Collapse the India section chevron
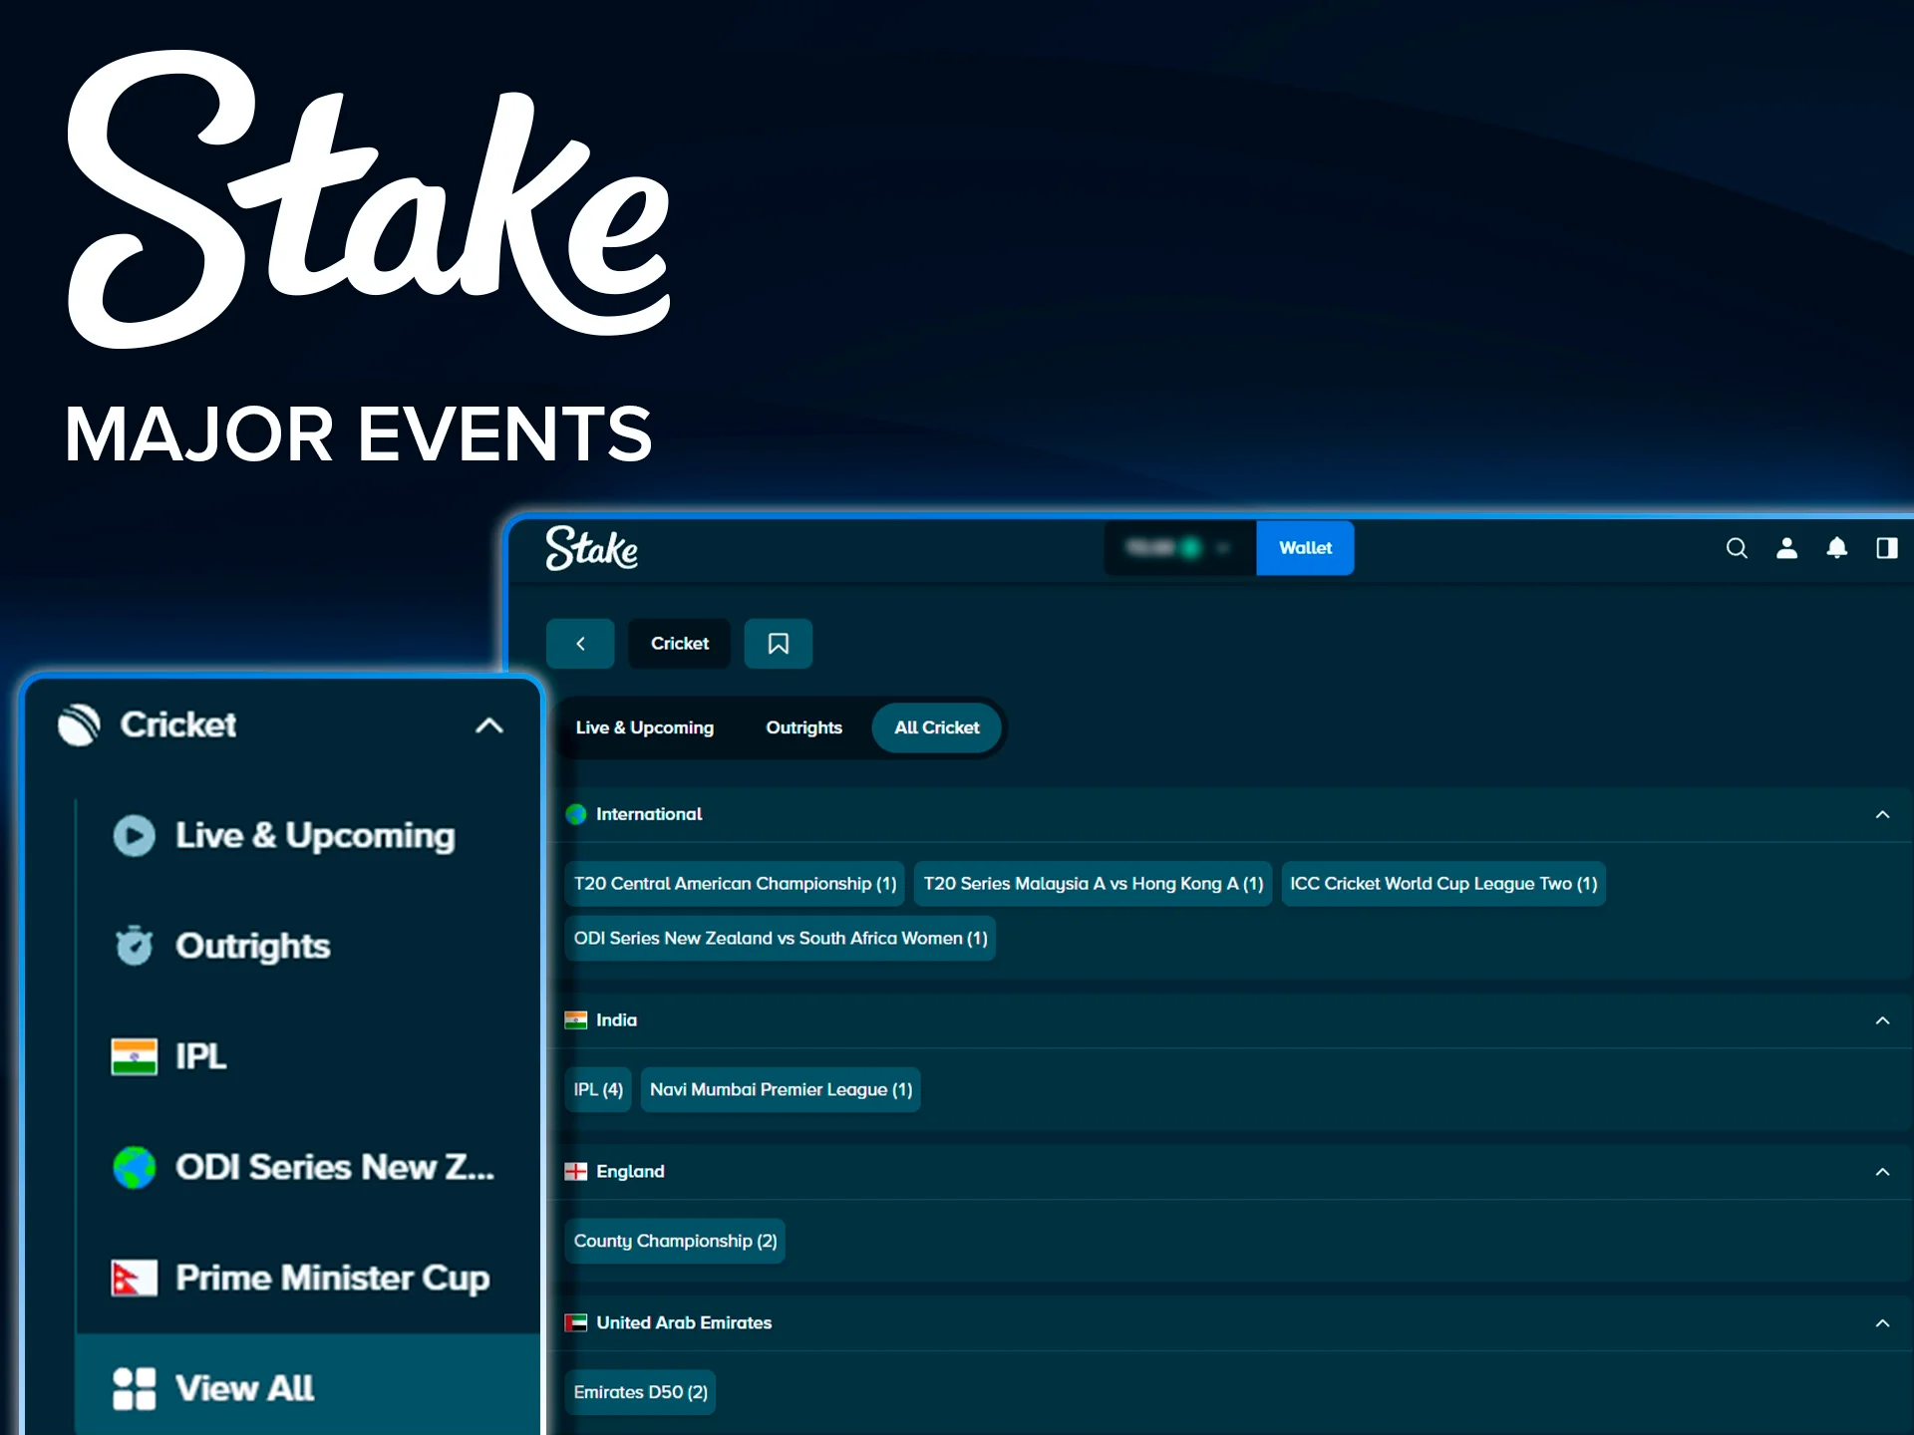 pyautogui.click(x=1882, y=1020)
